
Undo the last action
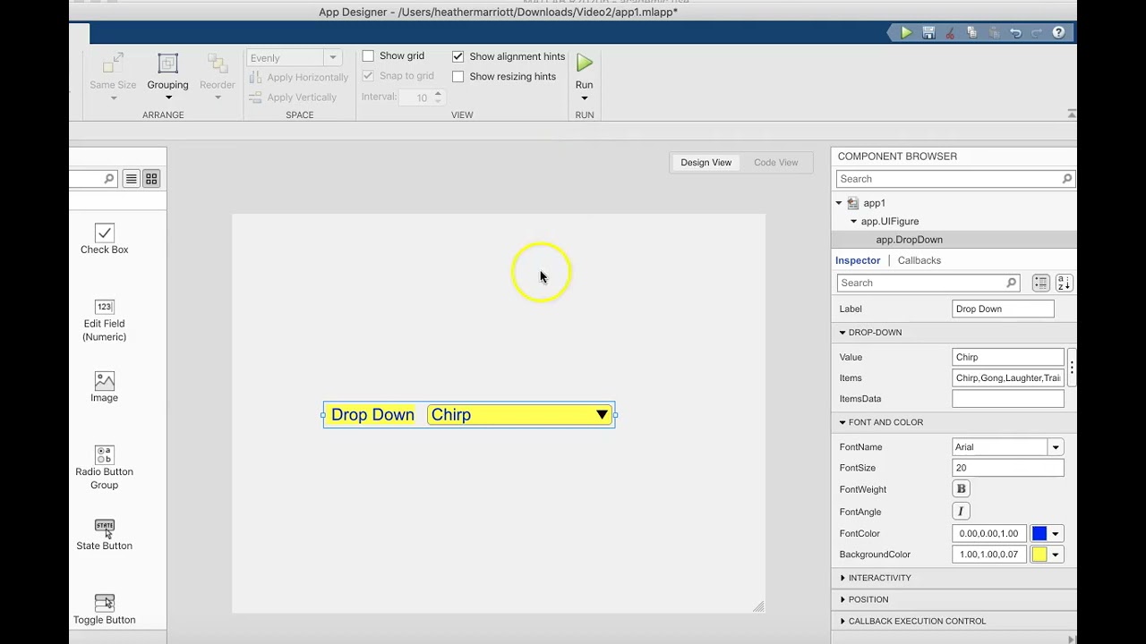coord(1015,33)
